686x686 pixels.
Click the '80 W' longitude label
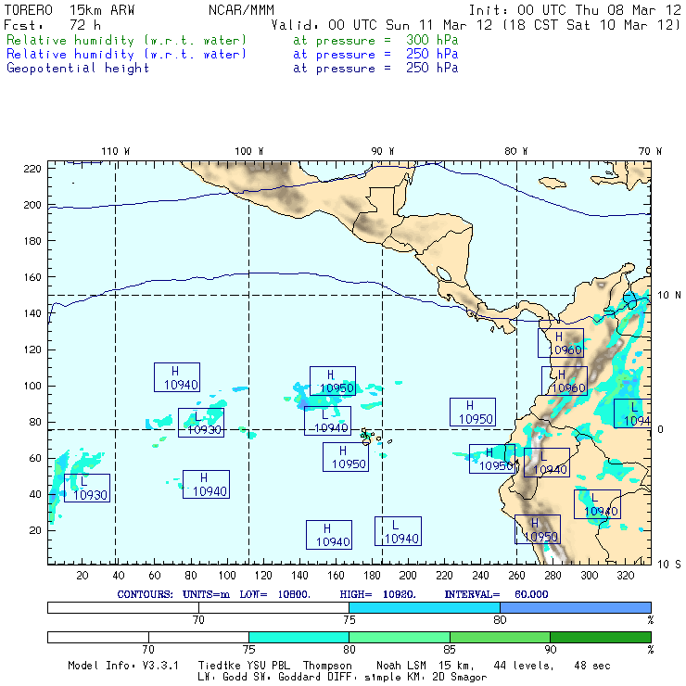tap(515, 151)
